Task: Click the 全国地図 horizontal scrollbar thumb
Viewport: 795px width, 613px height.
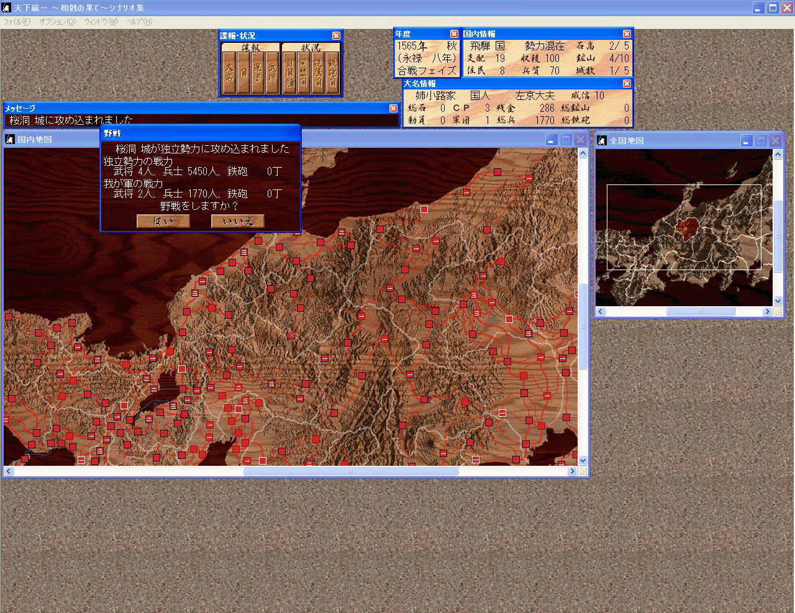Action: coord(701,312)
